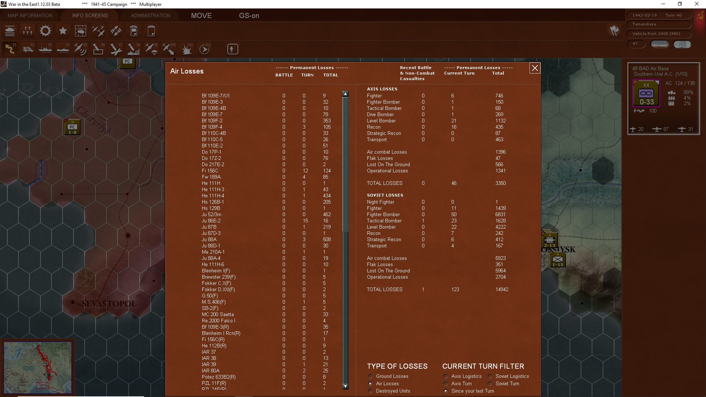Image resolution: width=706 pixels, height=397 pixels.
Task: Click the star commander's report icon
Action: [x=63, y=31]
